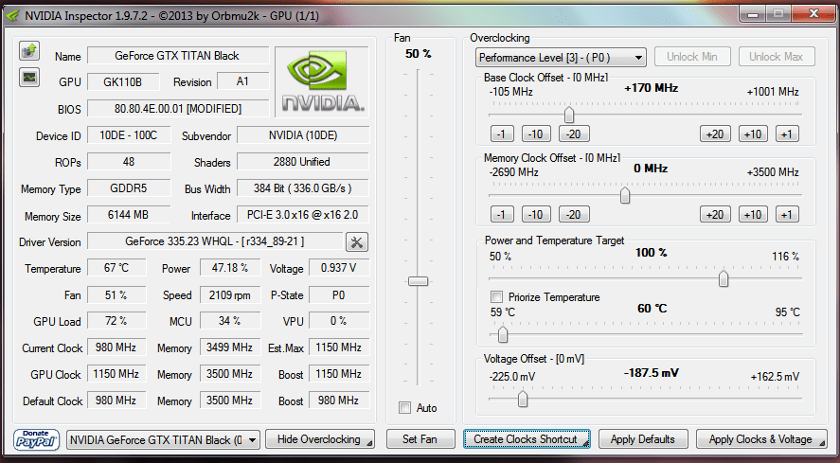Click the Power value 47.18 %
The width and height of the screenshot is (840, 463).
pyautogui.click(x=230, y=268)
